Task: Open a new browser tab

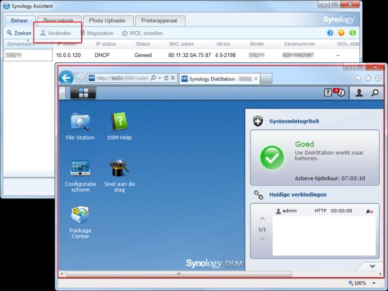Action: 266,79
